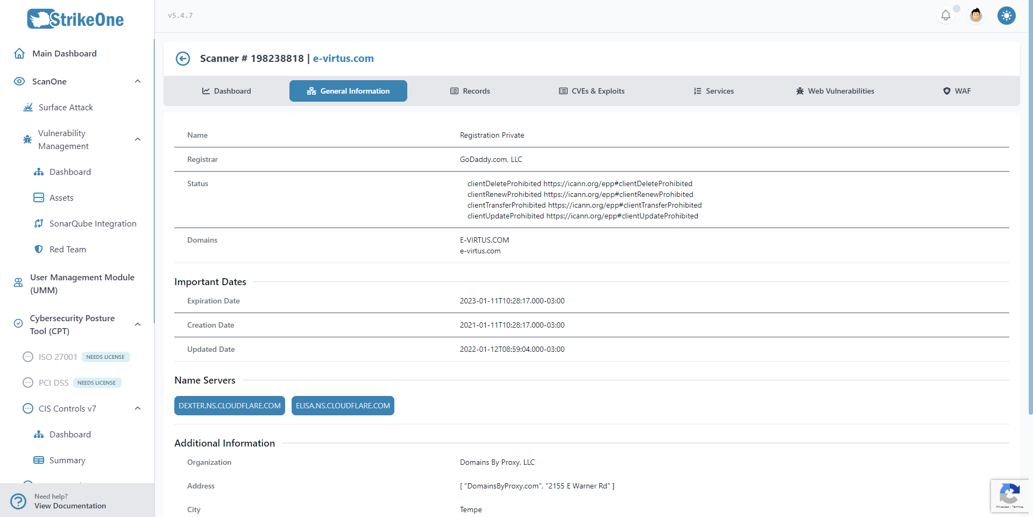Switch to the Records tab
The width and height of the screenshot is (1033, 517).
470,90
